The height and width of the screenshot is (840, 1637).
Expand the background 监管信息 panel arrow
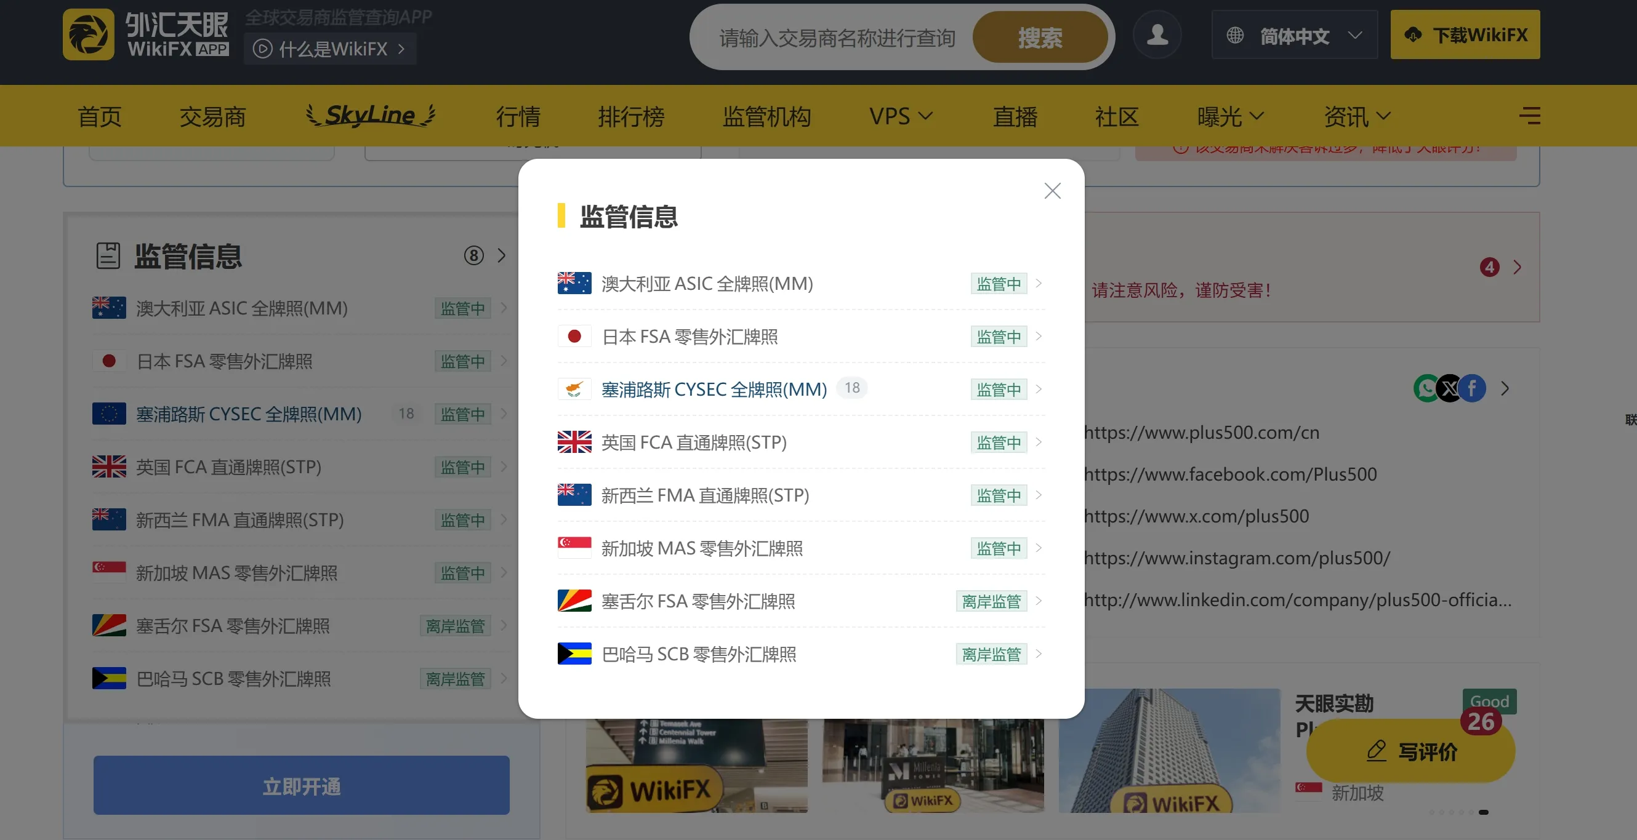[502, 255]
